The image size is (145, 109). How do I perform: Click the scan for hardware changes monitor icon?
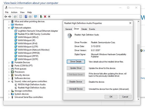(36, 16)
